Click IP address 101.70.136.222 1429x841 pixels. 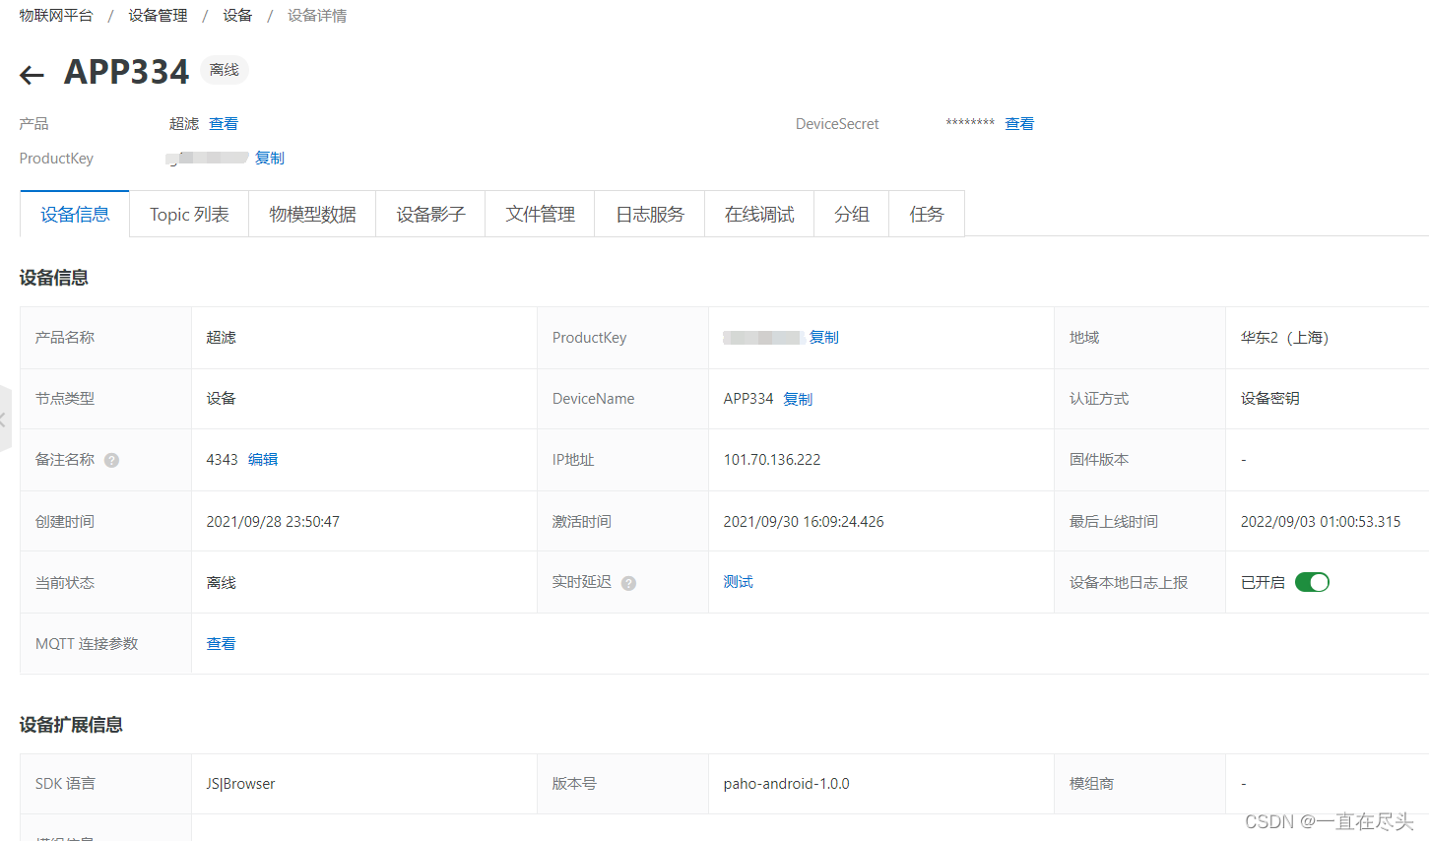tap(772, 460)
